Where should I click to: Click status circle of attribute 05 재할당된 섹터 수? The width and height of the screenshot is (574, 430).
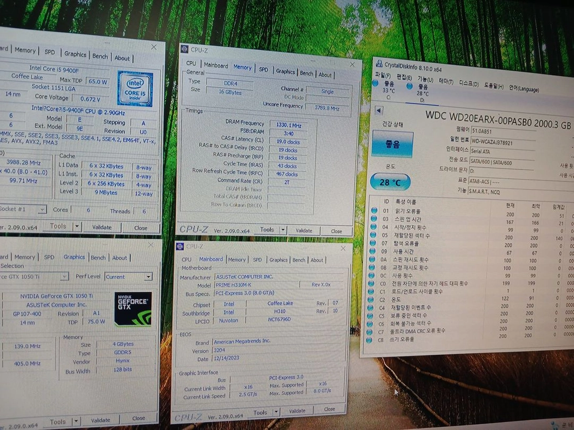374,234
